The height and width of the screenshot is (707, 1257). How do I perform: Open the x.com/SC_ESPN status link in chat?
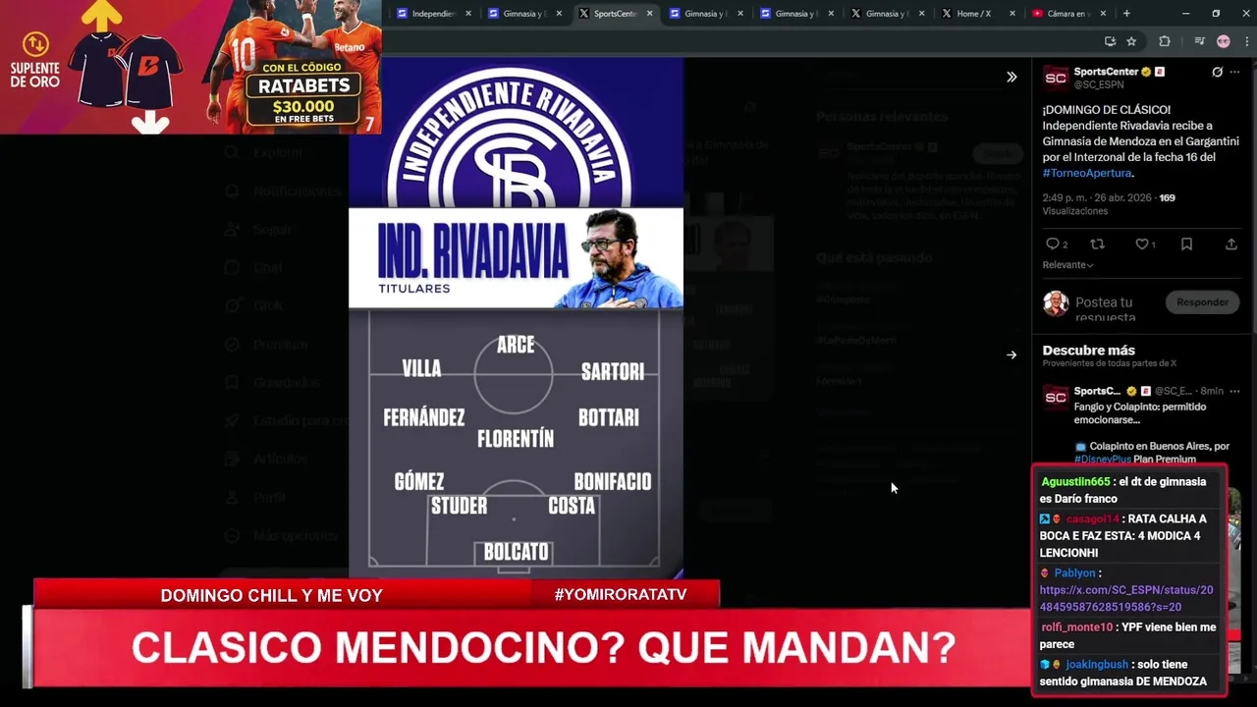pyautogui.click(x=1125, y=599)
